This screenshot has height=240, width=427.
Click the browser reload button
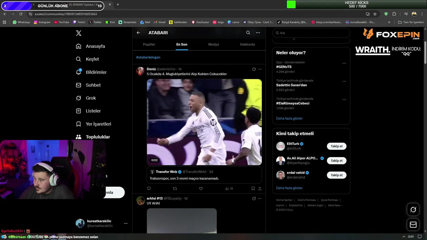[x=21, y=14]
